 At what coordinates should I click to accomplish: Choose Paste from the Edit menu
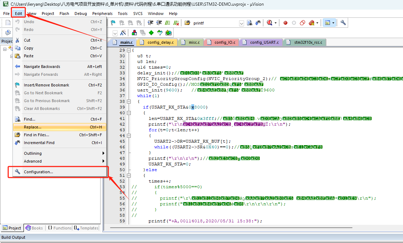[x=60, y=56]
